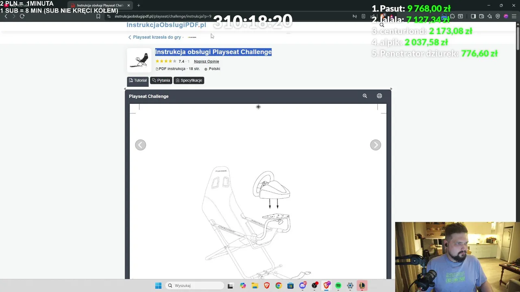
Task: Open Copilot from the taskbar
Action: [243, 286]
